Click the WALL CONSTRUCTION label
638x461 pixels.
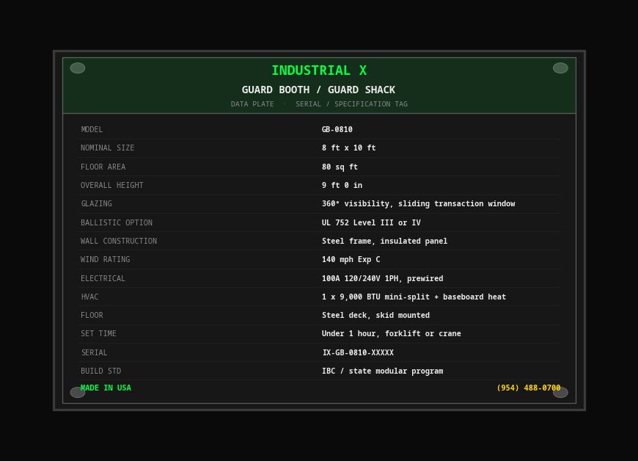[119, 241]
